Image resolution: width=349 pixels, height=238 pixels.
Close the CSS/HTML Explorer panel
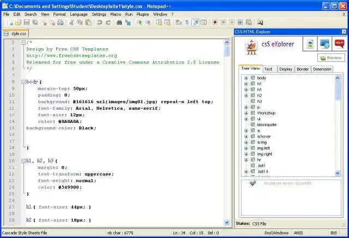point(344,32)
